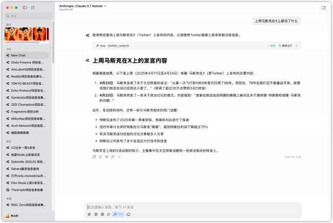
Task: Toggle the left sidebar icon
Action: pyautogui.click(x=25, y=8)
